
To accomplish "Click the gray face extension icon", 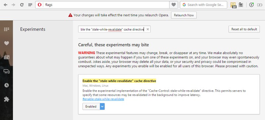I will tap(241, 5).
